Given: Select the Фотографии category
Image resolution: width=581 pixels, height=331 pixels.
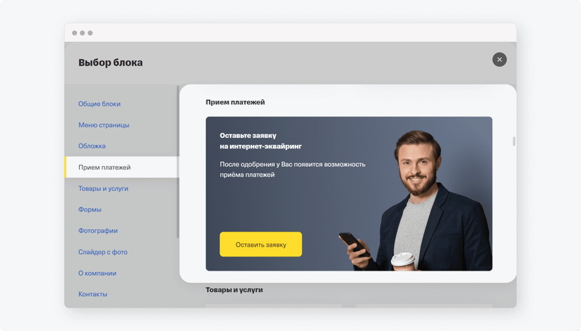Looking at the screenshot, I should click(x=98, y=231).
